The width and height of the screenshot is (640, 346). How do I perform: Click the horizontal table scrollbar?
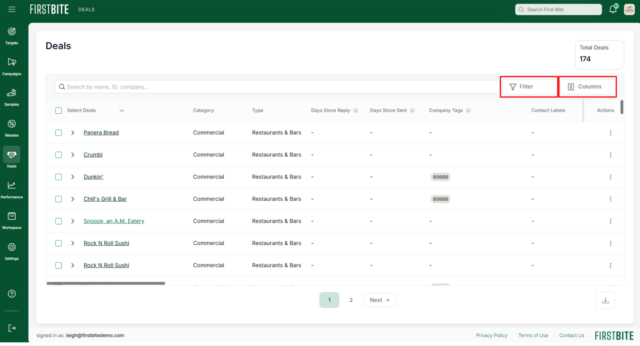[x=106, y=283]
